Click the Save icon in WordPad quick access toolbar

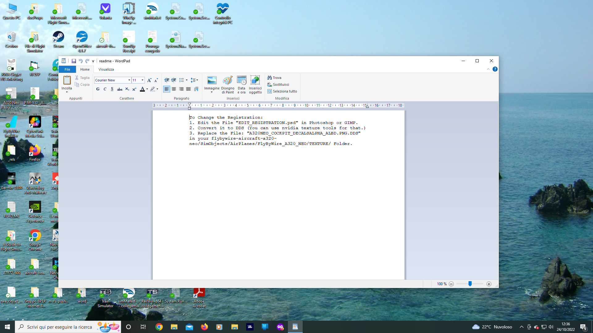tap(74, 61)
